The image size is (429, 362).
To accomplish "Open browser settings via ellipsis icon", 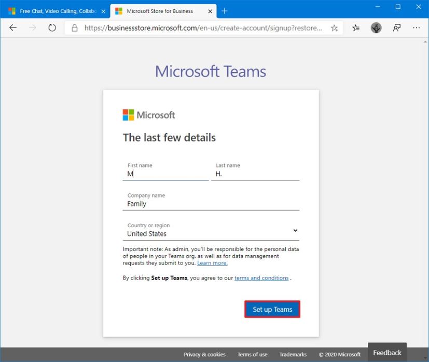I will pos(416,28).
